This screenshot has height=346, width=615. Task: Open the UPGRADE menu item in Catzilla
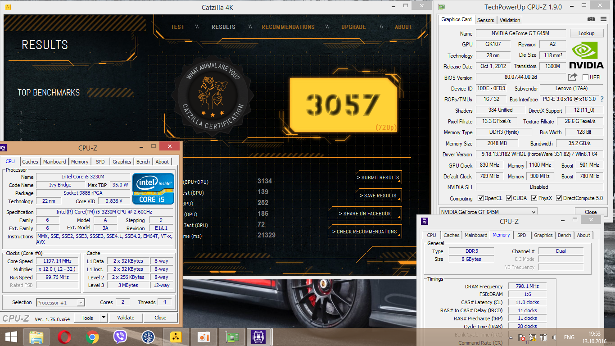tap(353, 27)
